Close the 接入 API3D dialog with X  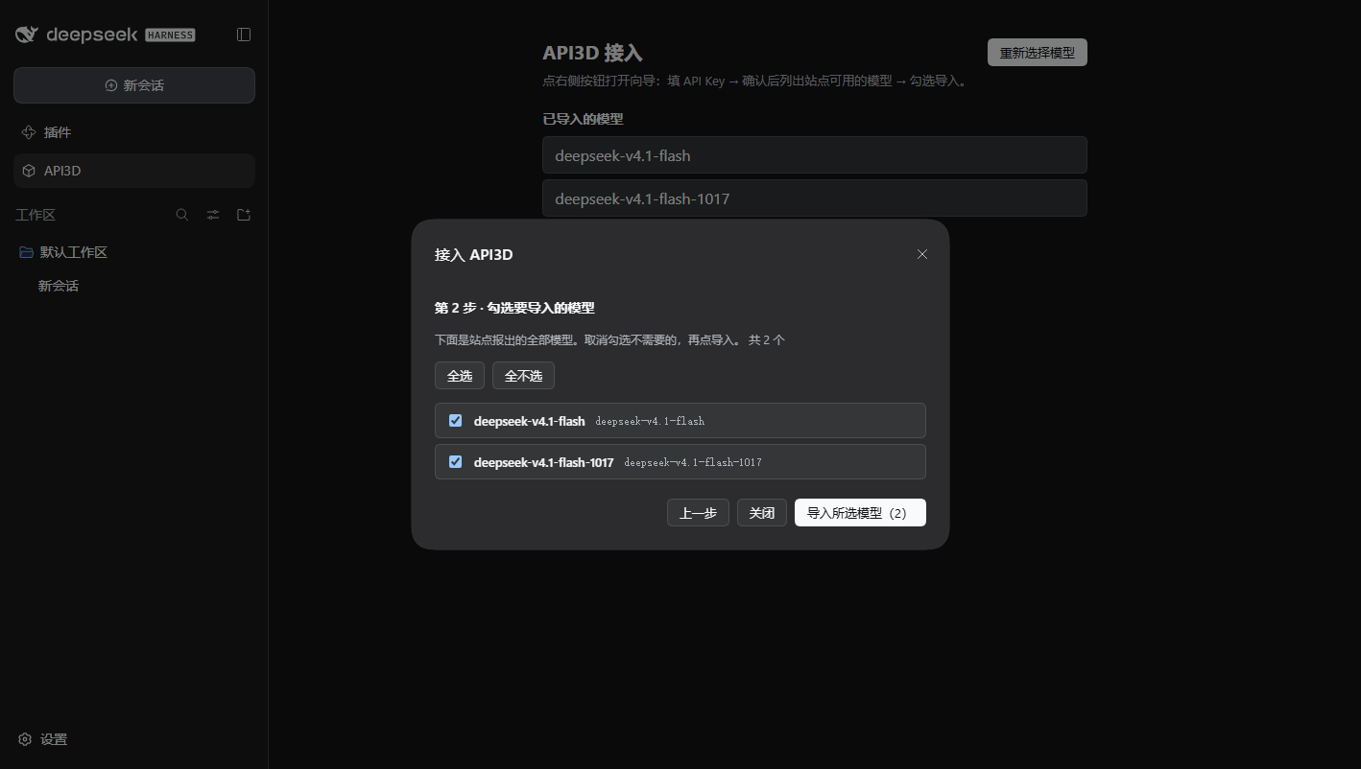point(922,254)
